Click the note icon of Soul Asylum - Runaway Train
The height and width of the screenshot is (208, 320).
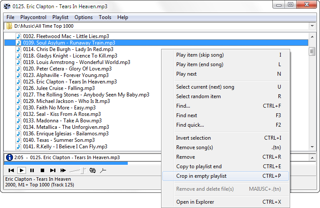(19, 43)
